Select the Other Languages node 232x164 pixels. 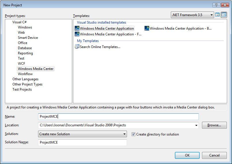(x=25, y=79)
